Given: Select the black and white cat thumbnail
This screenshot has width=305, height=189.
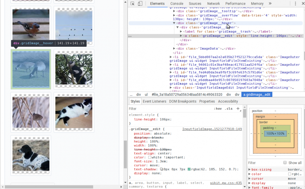Looking at the screenshot, I should coord(74,112).
